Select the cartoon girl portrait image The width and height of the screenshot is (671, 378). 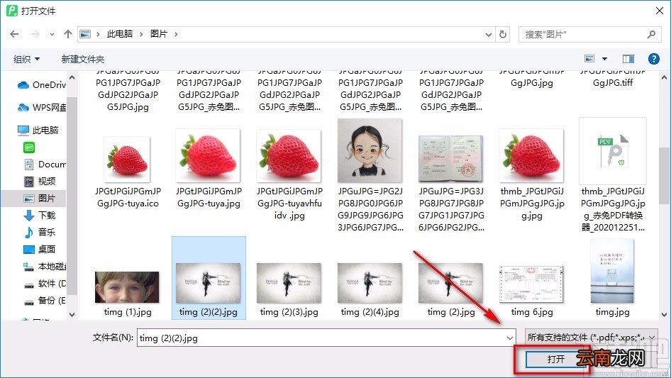click(370, 150)
